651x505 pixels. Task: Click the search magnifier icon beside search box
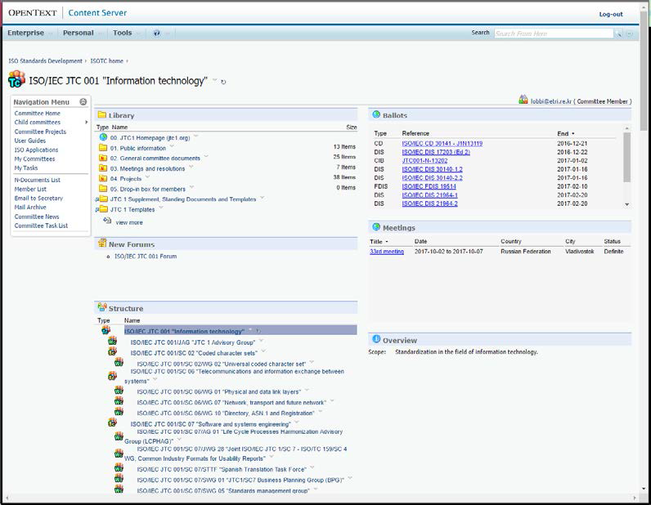(x=619, y=34)
